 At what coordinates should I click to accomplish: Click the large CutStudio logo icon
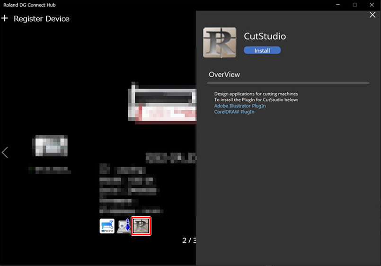pos(220,43)
